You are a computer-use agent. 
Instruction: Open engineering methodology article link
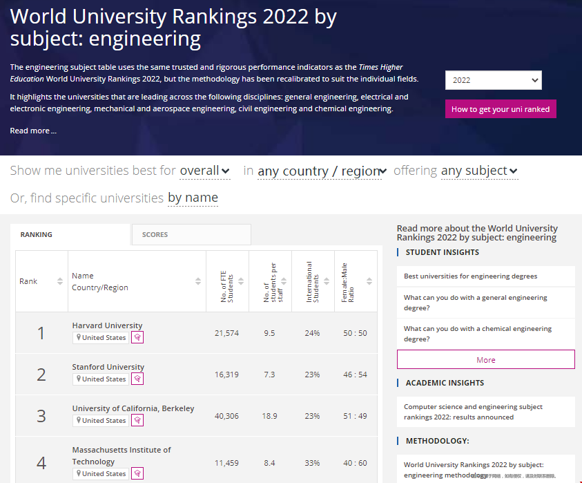point(486,470)
